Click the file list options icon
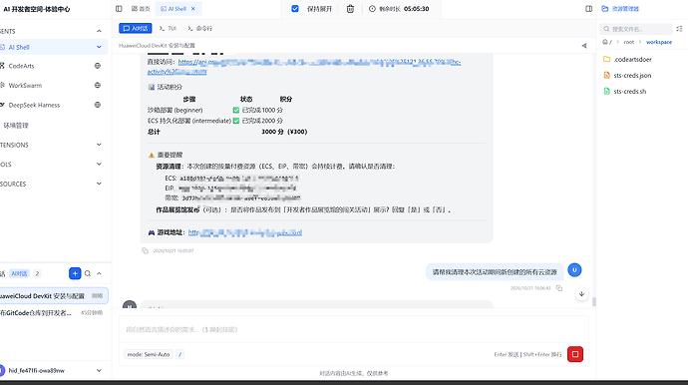Viewport: 688px width, 385px height. pyautogui.click(x=680, y=29)
